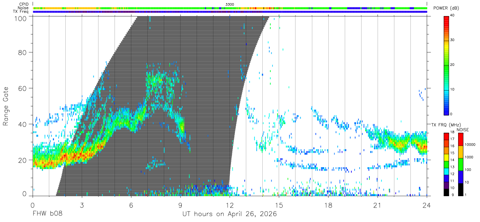Click the 30 tick on the power colorbar

click(x=452, y=40)
